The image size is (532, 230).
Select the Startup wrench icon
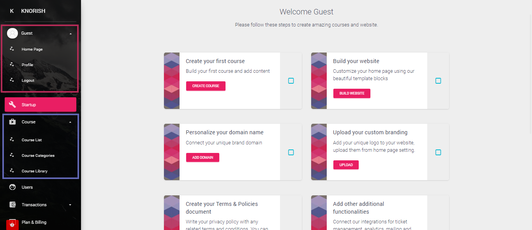(x=12, y=105)
